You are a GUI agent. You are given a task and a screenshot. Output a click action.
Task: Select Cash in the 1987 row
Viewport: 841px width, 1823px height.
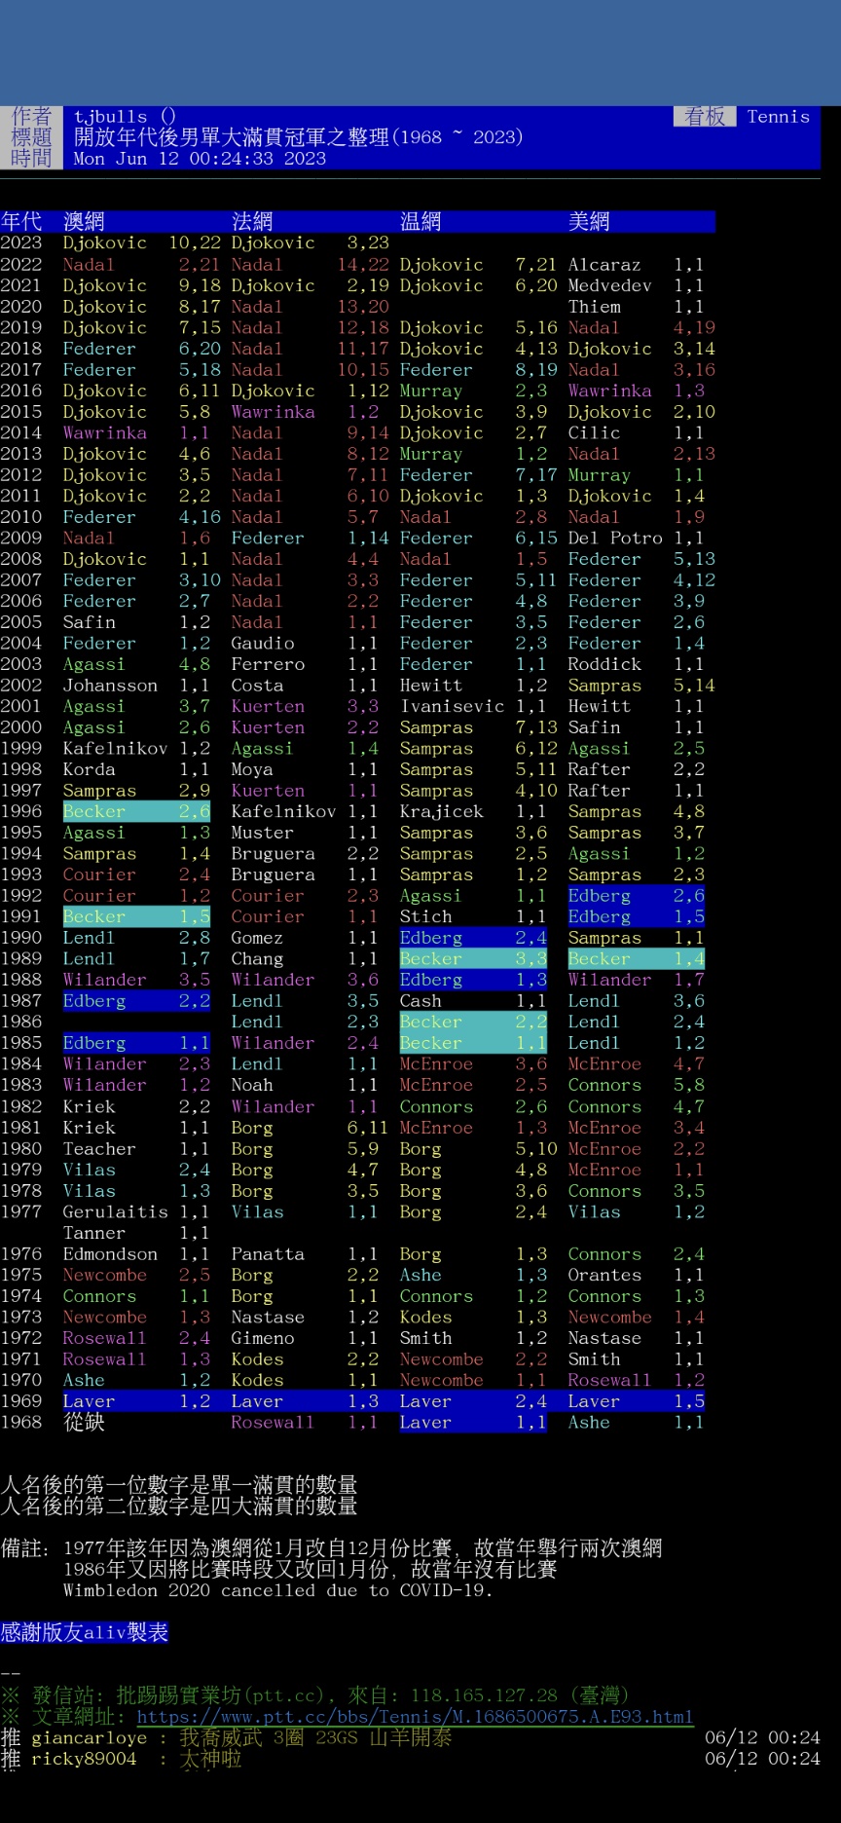tap(420, 1001)
